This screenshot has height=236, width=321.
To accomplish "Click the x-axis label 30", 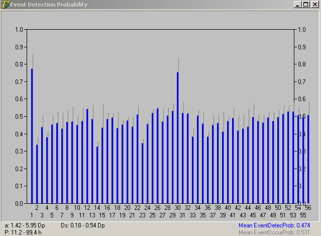I will coord(177,208).
